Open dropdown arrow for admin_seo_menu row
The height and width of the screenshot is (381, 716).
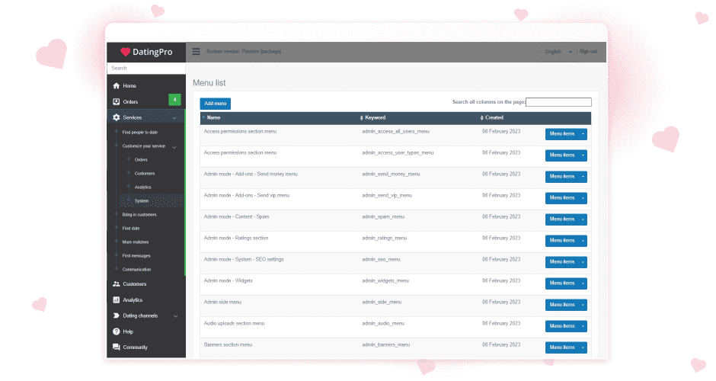(583, 262)
